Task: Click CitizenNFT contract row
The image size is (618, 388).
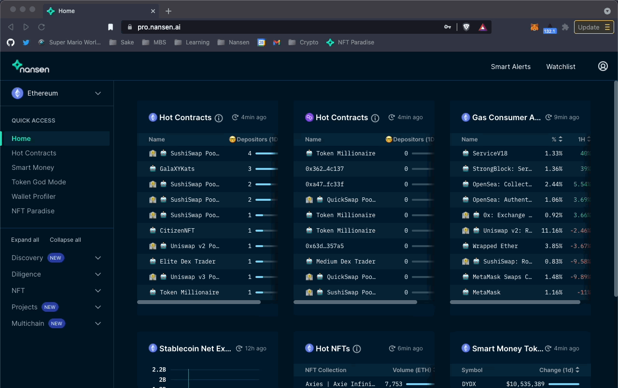Action: [x=208, y=231]
